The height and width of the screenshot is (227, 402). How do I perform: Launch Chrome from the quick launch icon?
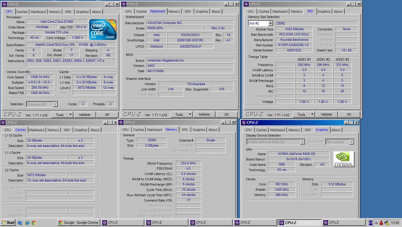coord(34,223)
